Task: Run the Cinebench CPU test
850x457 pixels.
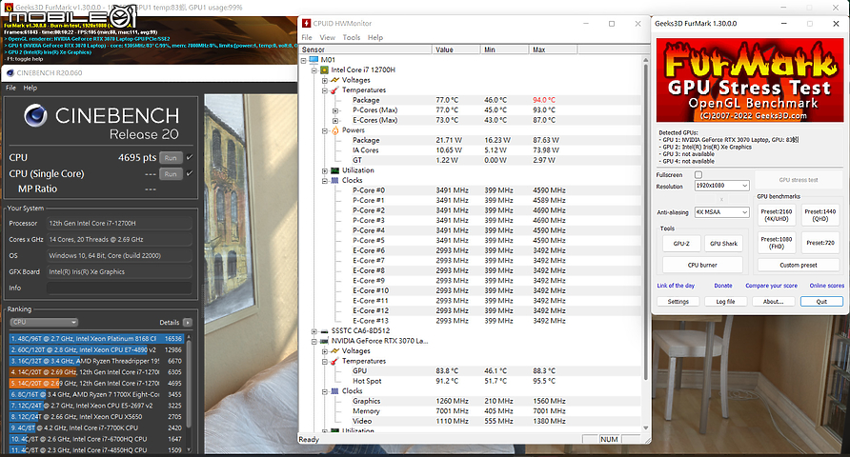Action: [171, 157]
